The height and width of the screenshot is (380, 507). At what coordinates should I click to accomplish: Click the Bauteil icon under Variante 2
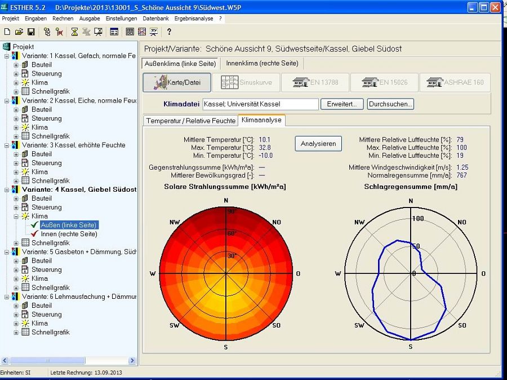[x=25, y=109]
